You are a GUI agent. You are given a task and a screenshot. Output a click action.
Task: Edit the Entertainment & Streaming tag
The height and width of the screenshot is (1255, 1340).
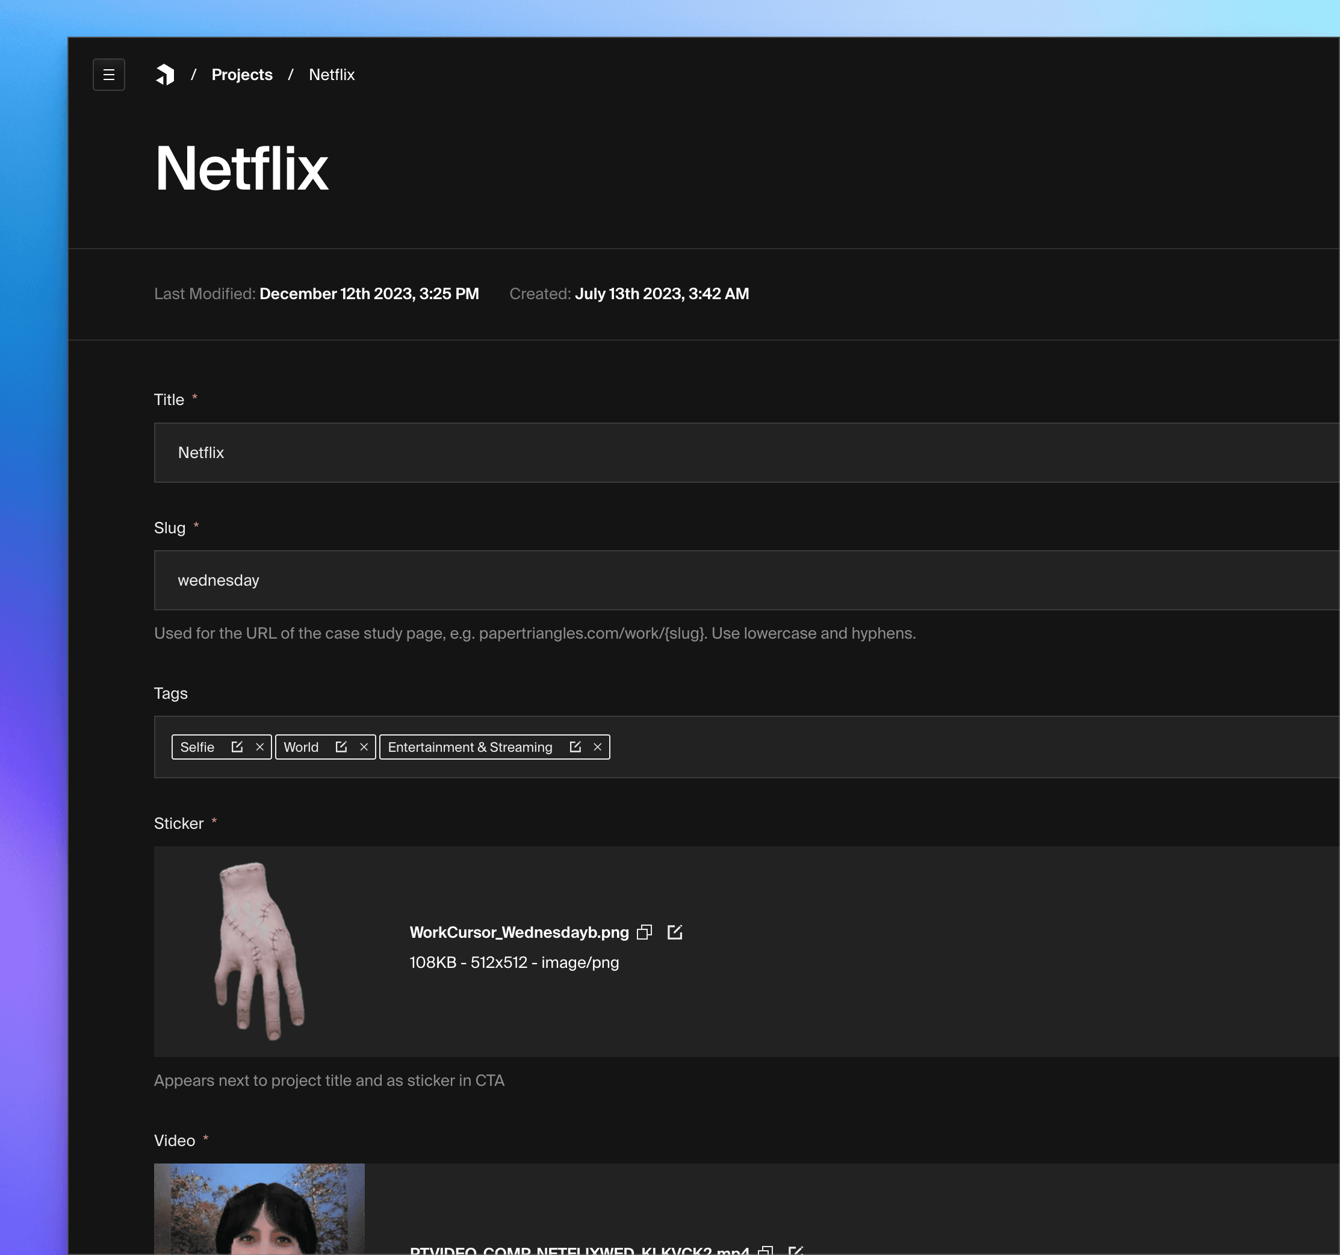[x=575, y=747]
